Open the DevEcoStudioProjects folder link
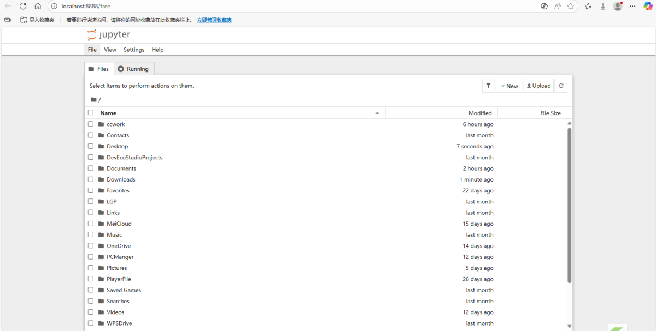Image resolution: width=656 pixels, height=331 pixels. tap(134, 157)
